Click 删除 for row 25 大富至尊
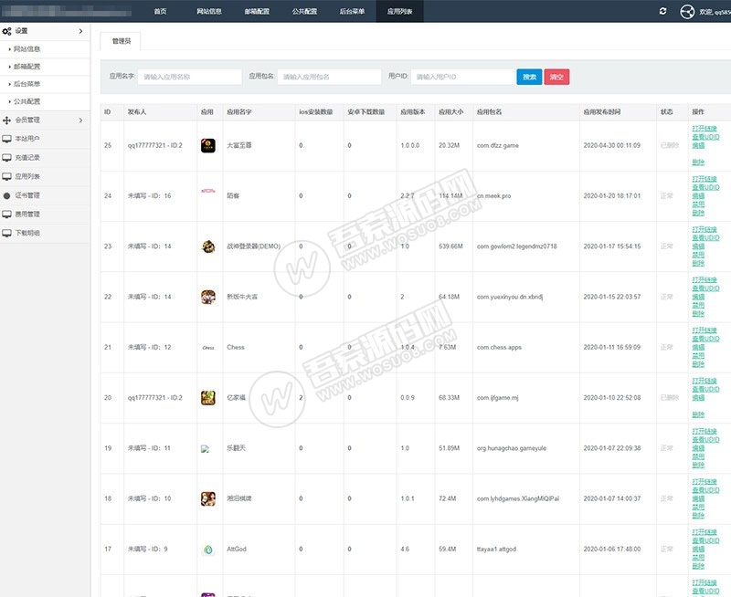This screenshot has height=597, width=731. [x=698, y=162]
